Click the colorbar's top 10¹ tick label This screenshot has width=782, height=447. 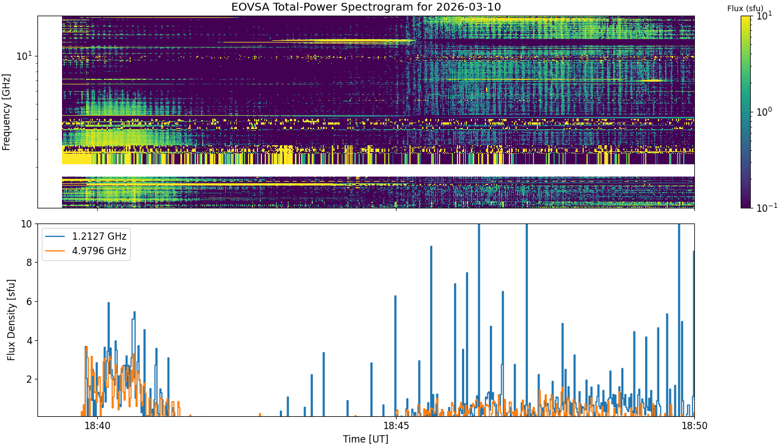(764, 16)
